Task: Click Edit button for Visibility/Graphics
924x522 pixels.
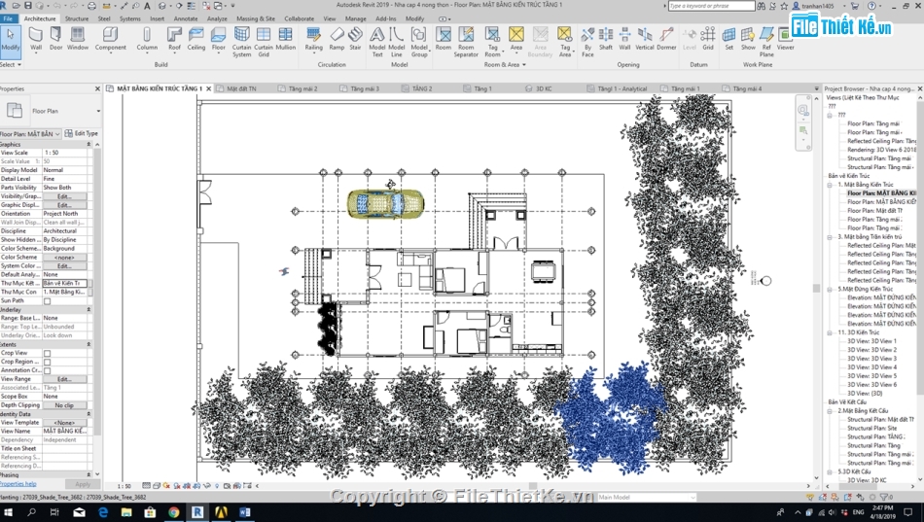Action: [x=64, y=196]
